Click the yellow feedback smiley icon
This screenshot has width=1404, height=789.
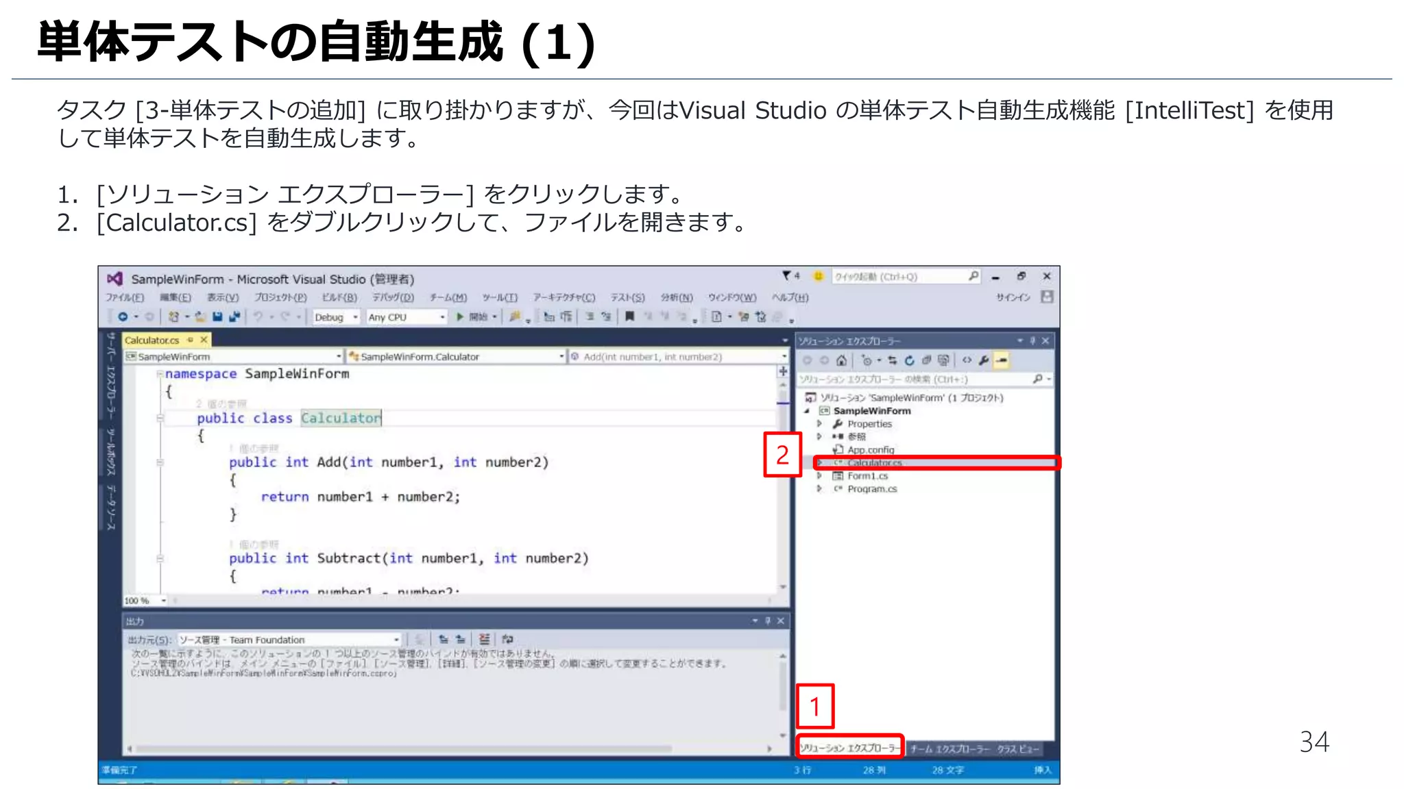[817, 275]
